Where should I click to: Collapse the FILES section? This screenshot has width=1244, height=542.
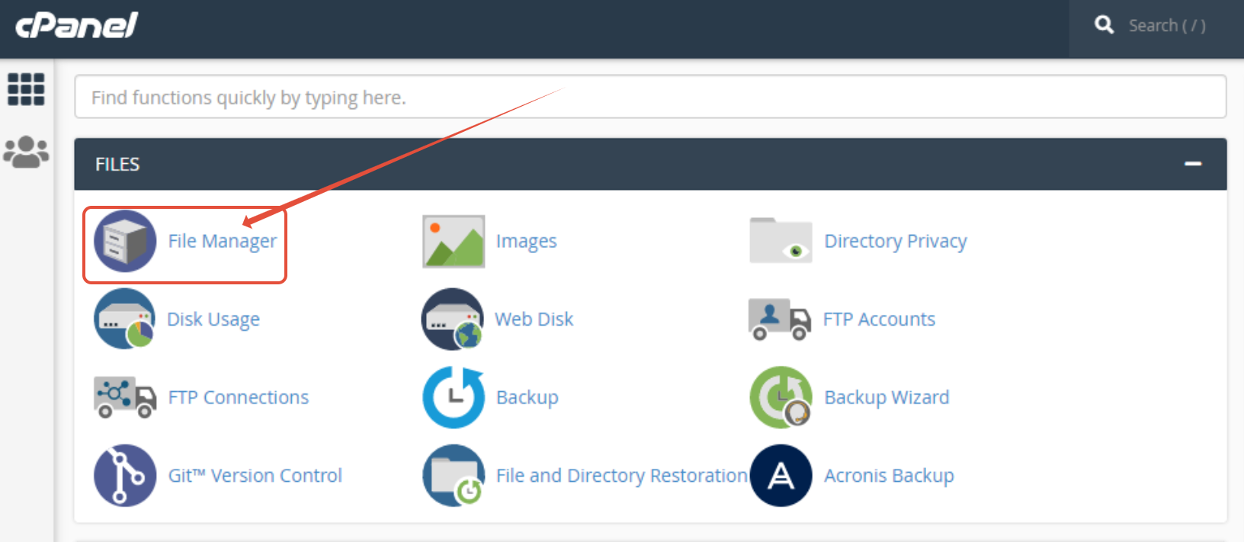1193,164
